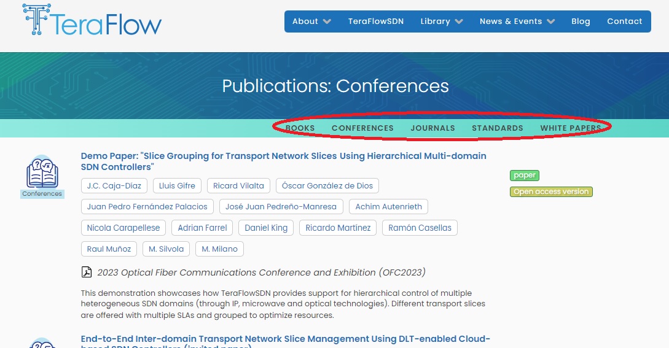669x348 pixels.
Task: Select author Óscar González de Dios
Action: 327,185
